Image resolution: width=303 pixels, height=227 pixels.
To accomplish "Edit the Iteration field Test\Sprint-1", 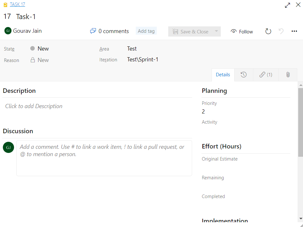I will [142, 59].
